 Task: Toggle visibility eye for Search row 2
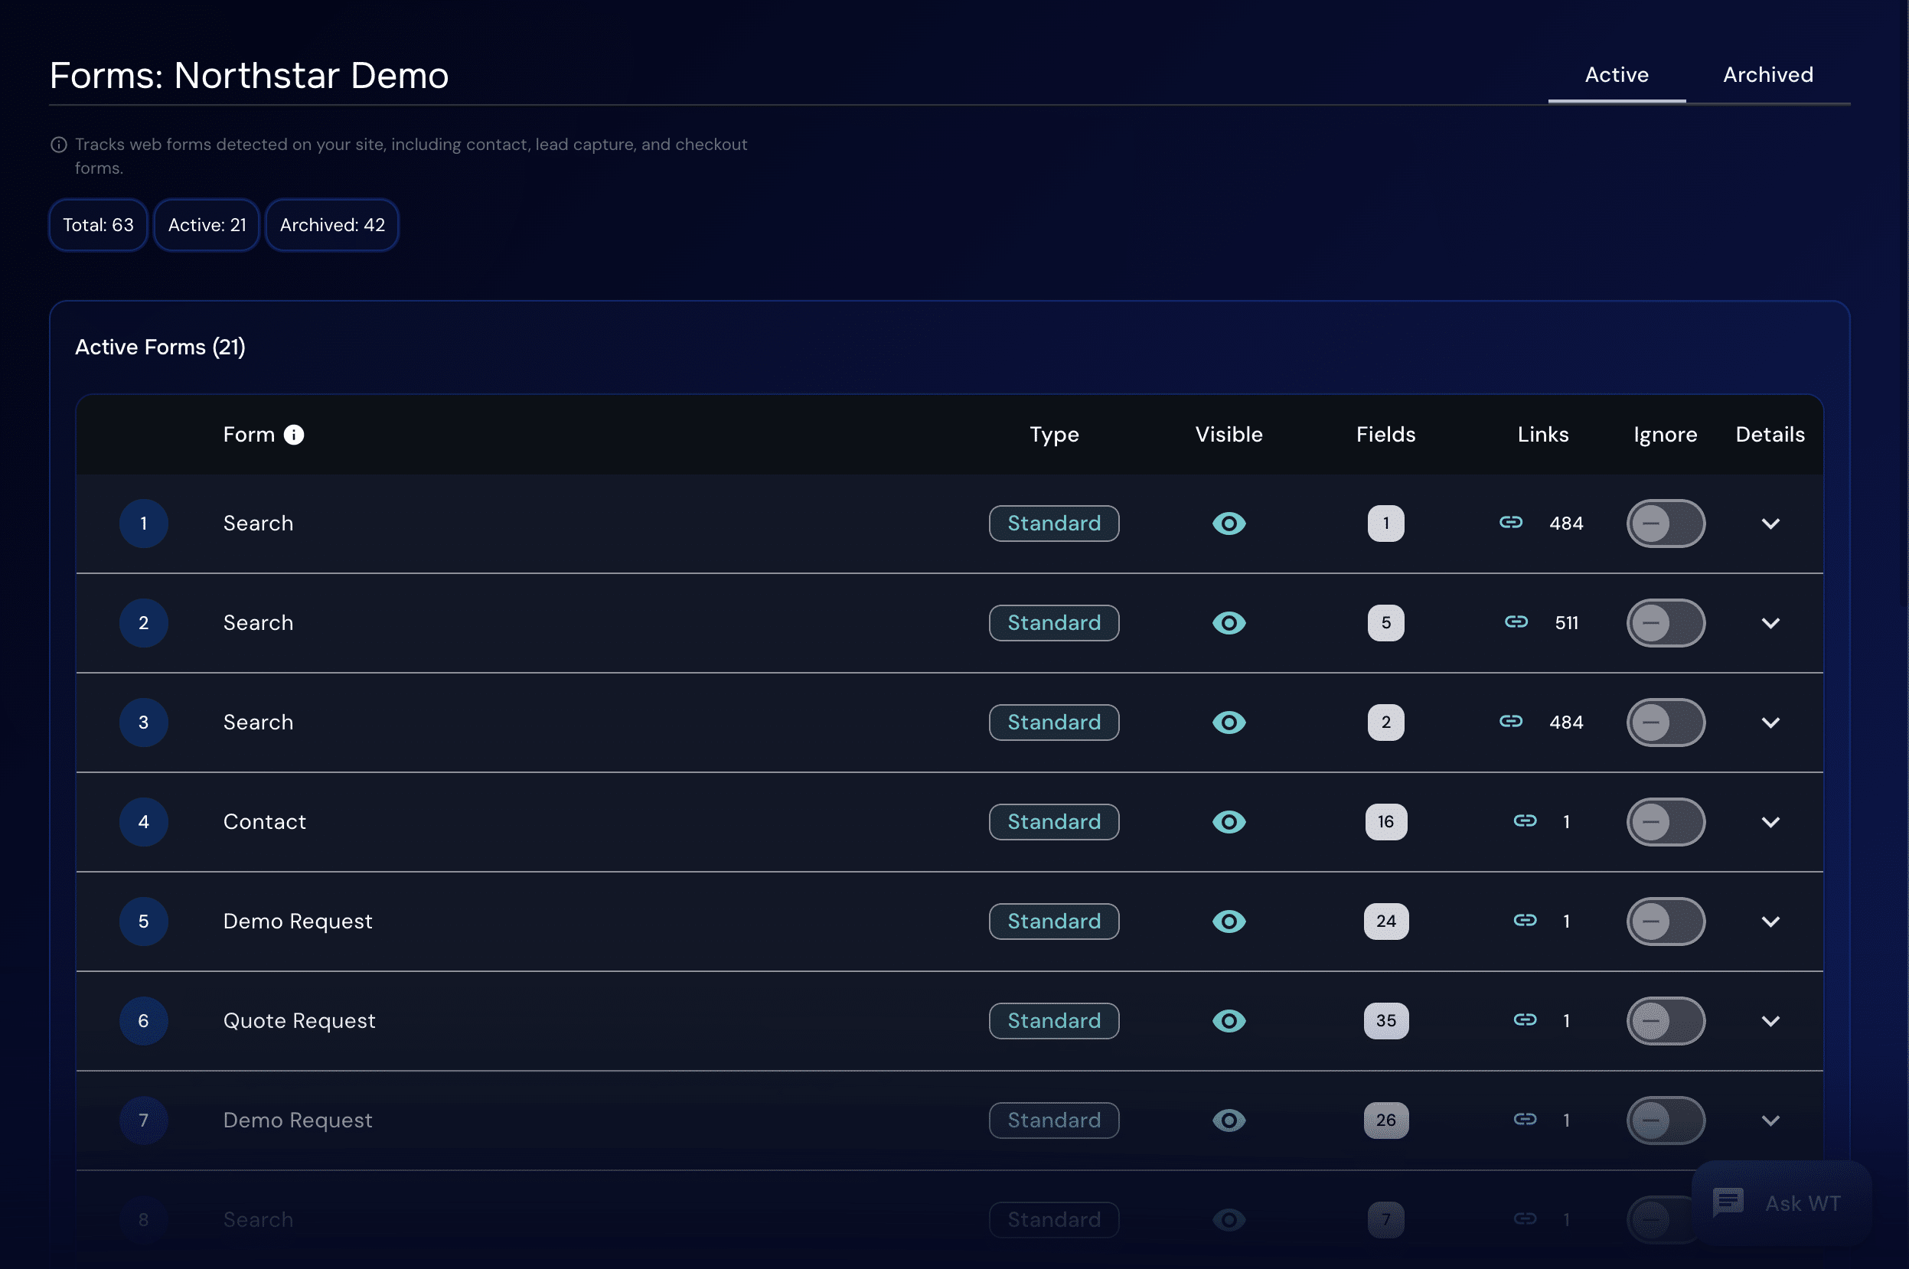(1229, 623)
